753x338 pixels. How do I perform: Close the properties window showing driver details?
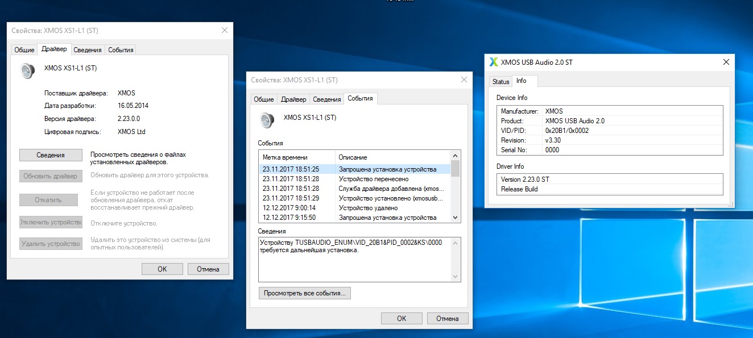(224, 31)
